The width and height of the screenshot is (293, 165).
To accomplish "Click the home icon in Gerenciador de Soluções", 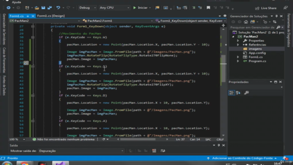I will click(x=246, y=22).
